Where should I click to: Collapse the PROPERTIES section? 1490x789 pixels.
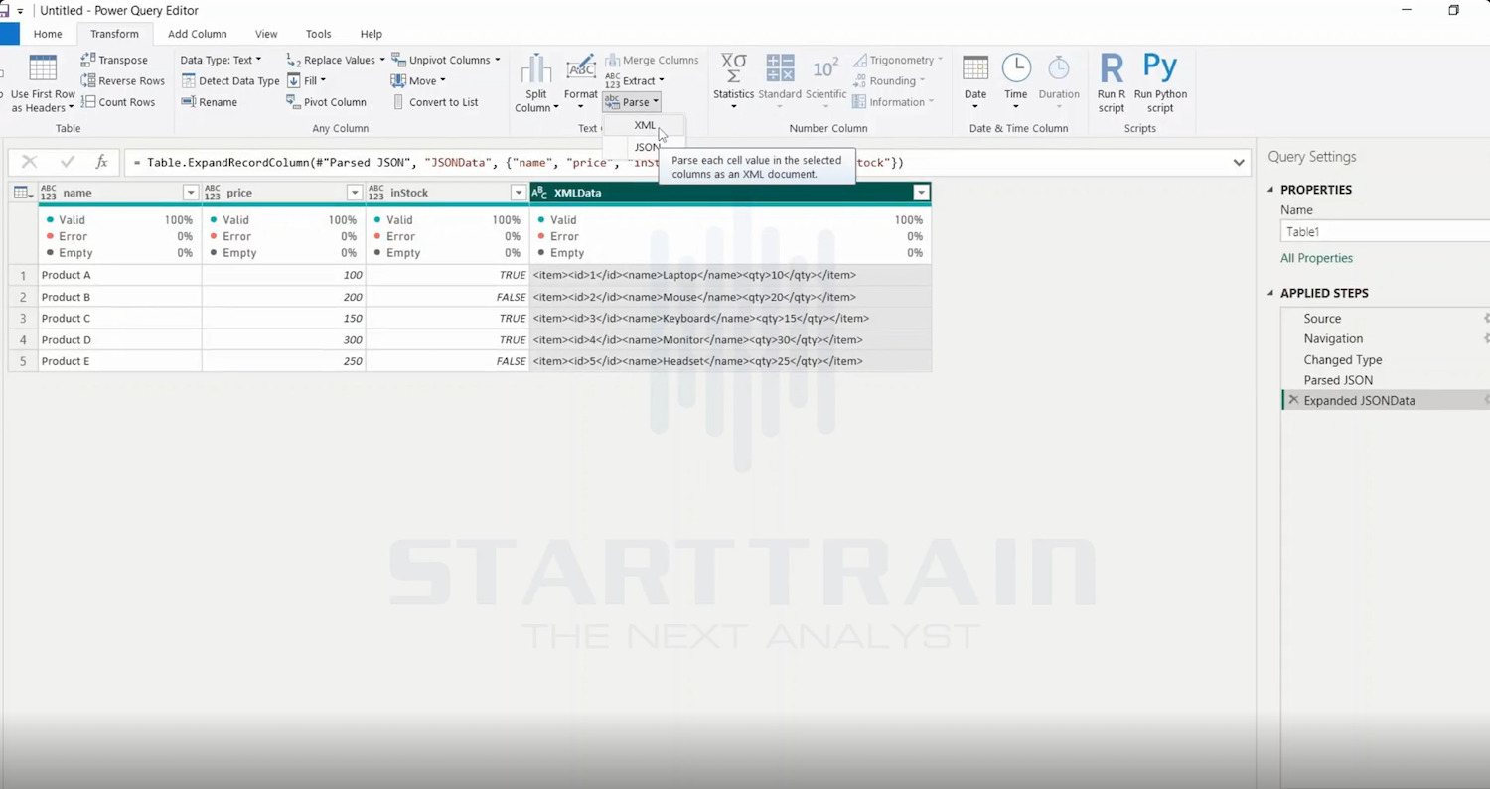(x=1270, y=190)
